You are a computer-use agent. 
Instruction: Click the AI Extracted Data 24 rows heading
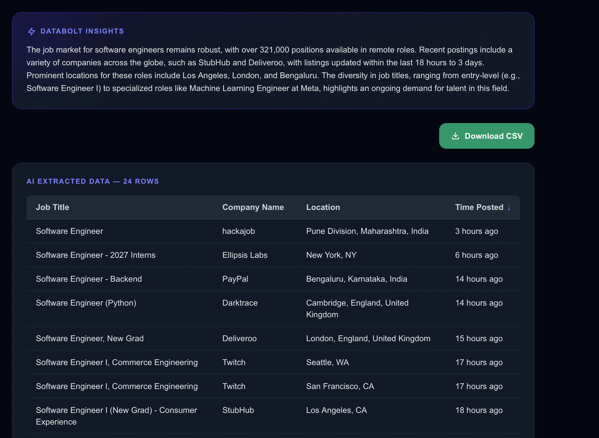[93, 181]
